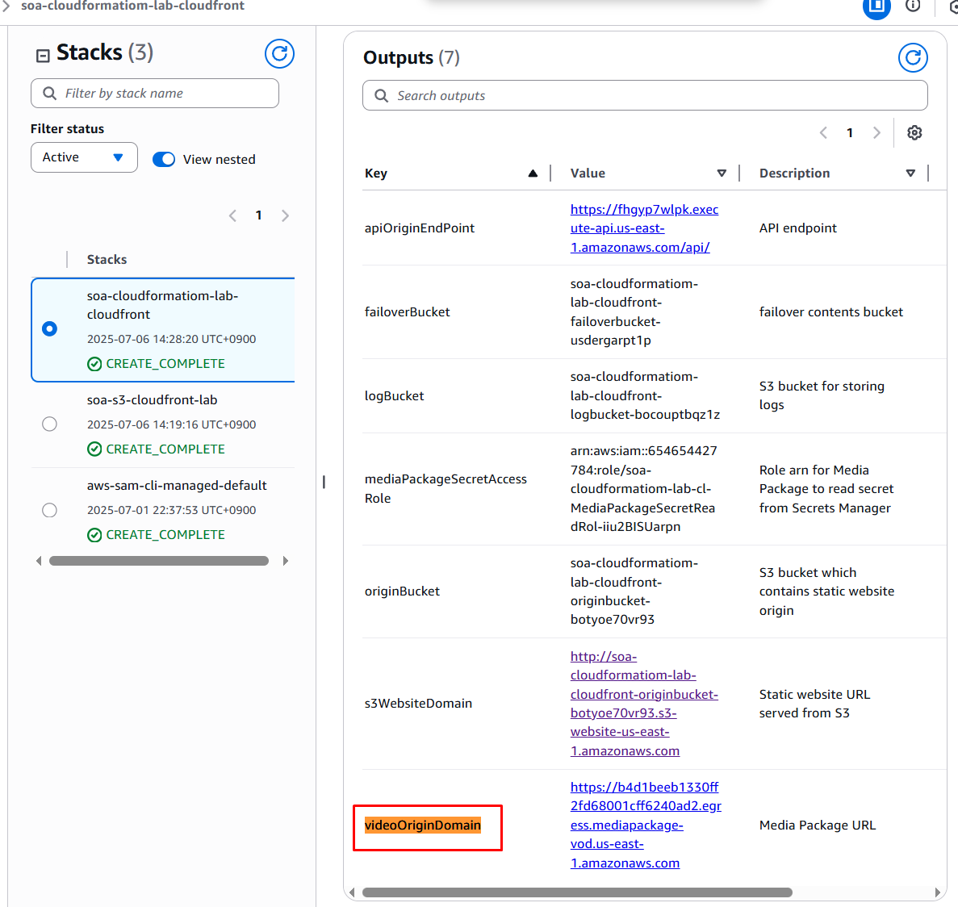Open the videoOriginDomain Media Package link
This screenshot has height=907, width=958.
click(x=645, y=825)
